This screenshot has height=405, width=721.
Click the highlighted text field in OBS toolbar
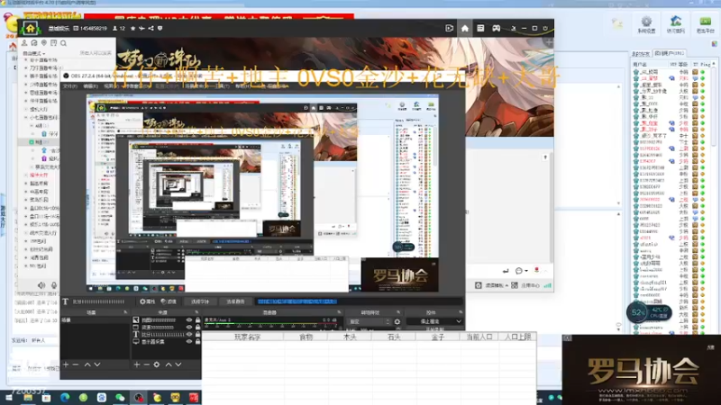coord(359,301)
